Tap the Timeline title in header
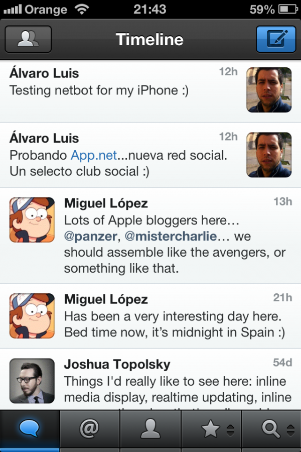The image size is (301, 452). (149, 39)
